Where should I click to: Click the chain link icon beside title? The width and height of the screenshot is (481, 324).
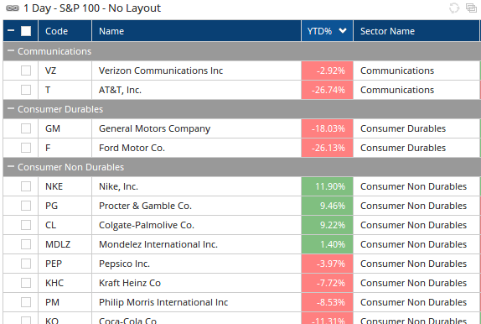click(13, 8)
